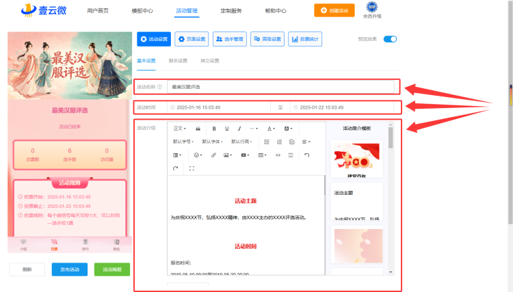
Task: Select the pink gradient template thumbnail
Action: (x=357, y=245)
